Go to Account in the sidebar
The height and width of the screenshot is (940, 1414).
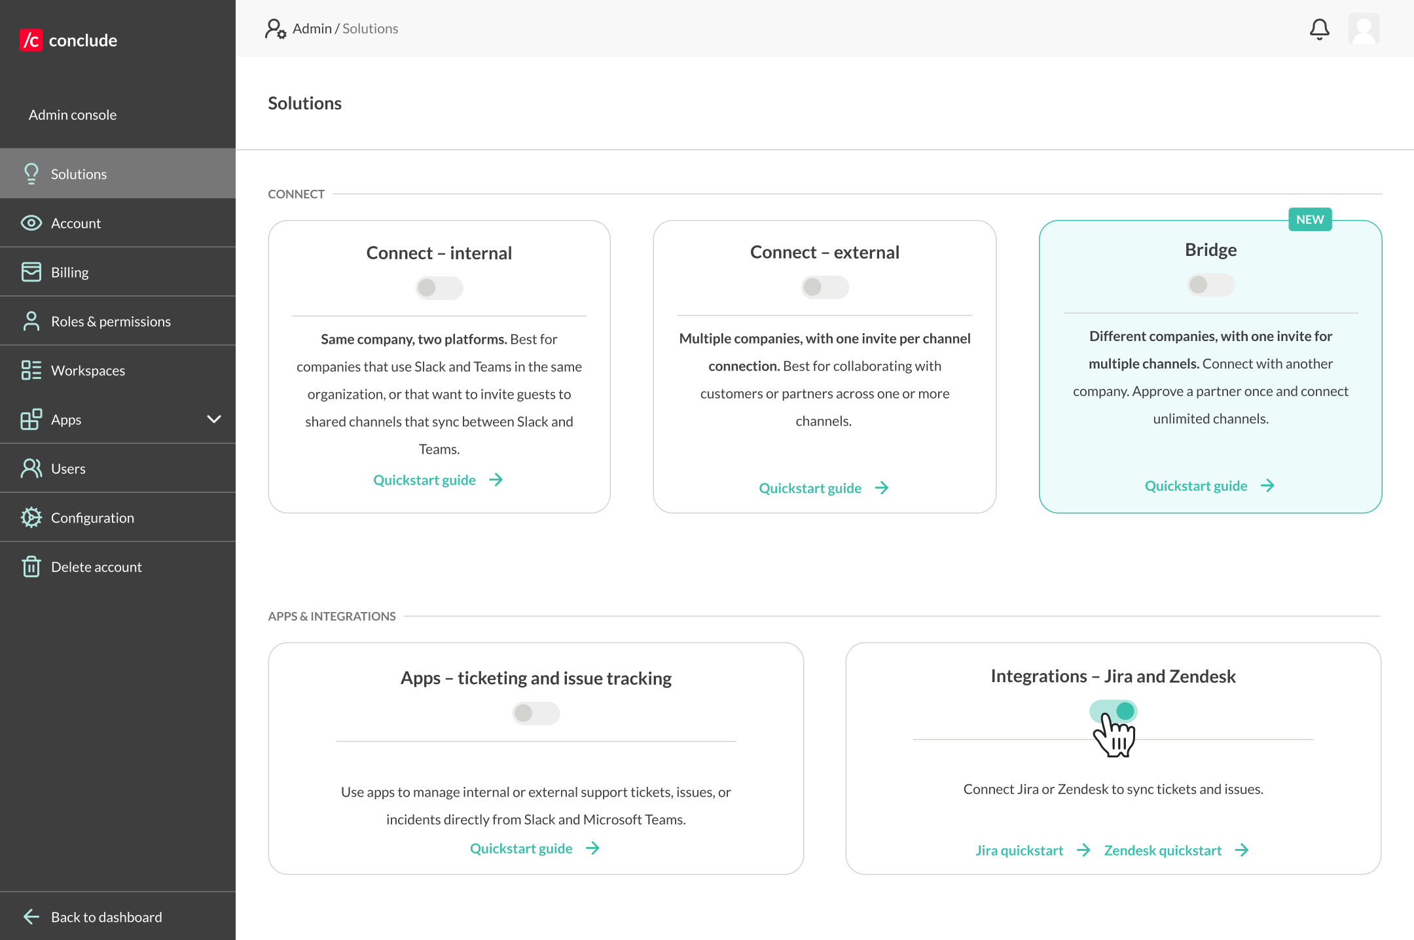click(x=118, y=223)
